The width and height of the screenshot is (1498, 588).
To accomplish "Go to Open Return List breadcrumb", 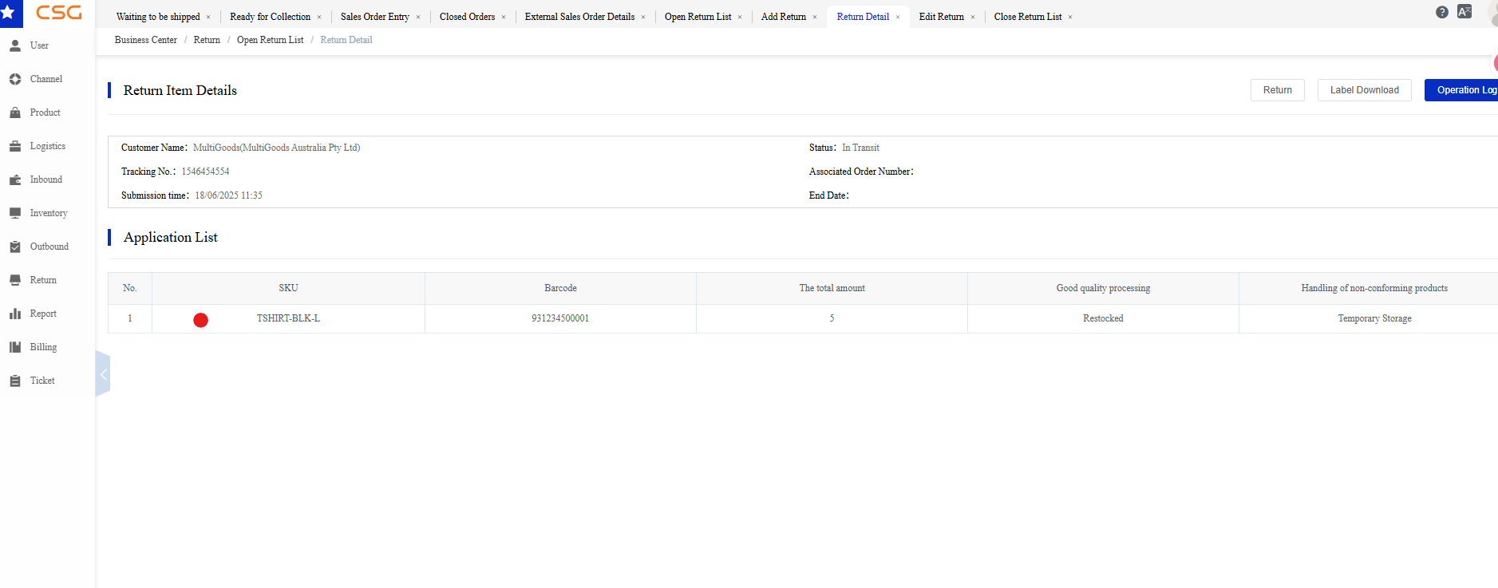I will 270,40.
